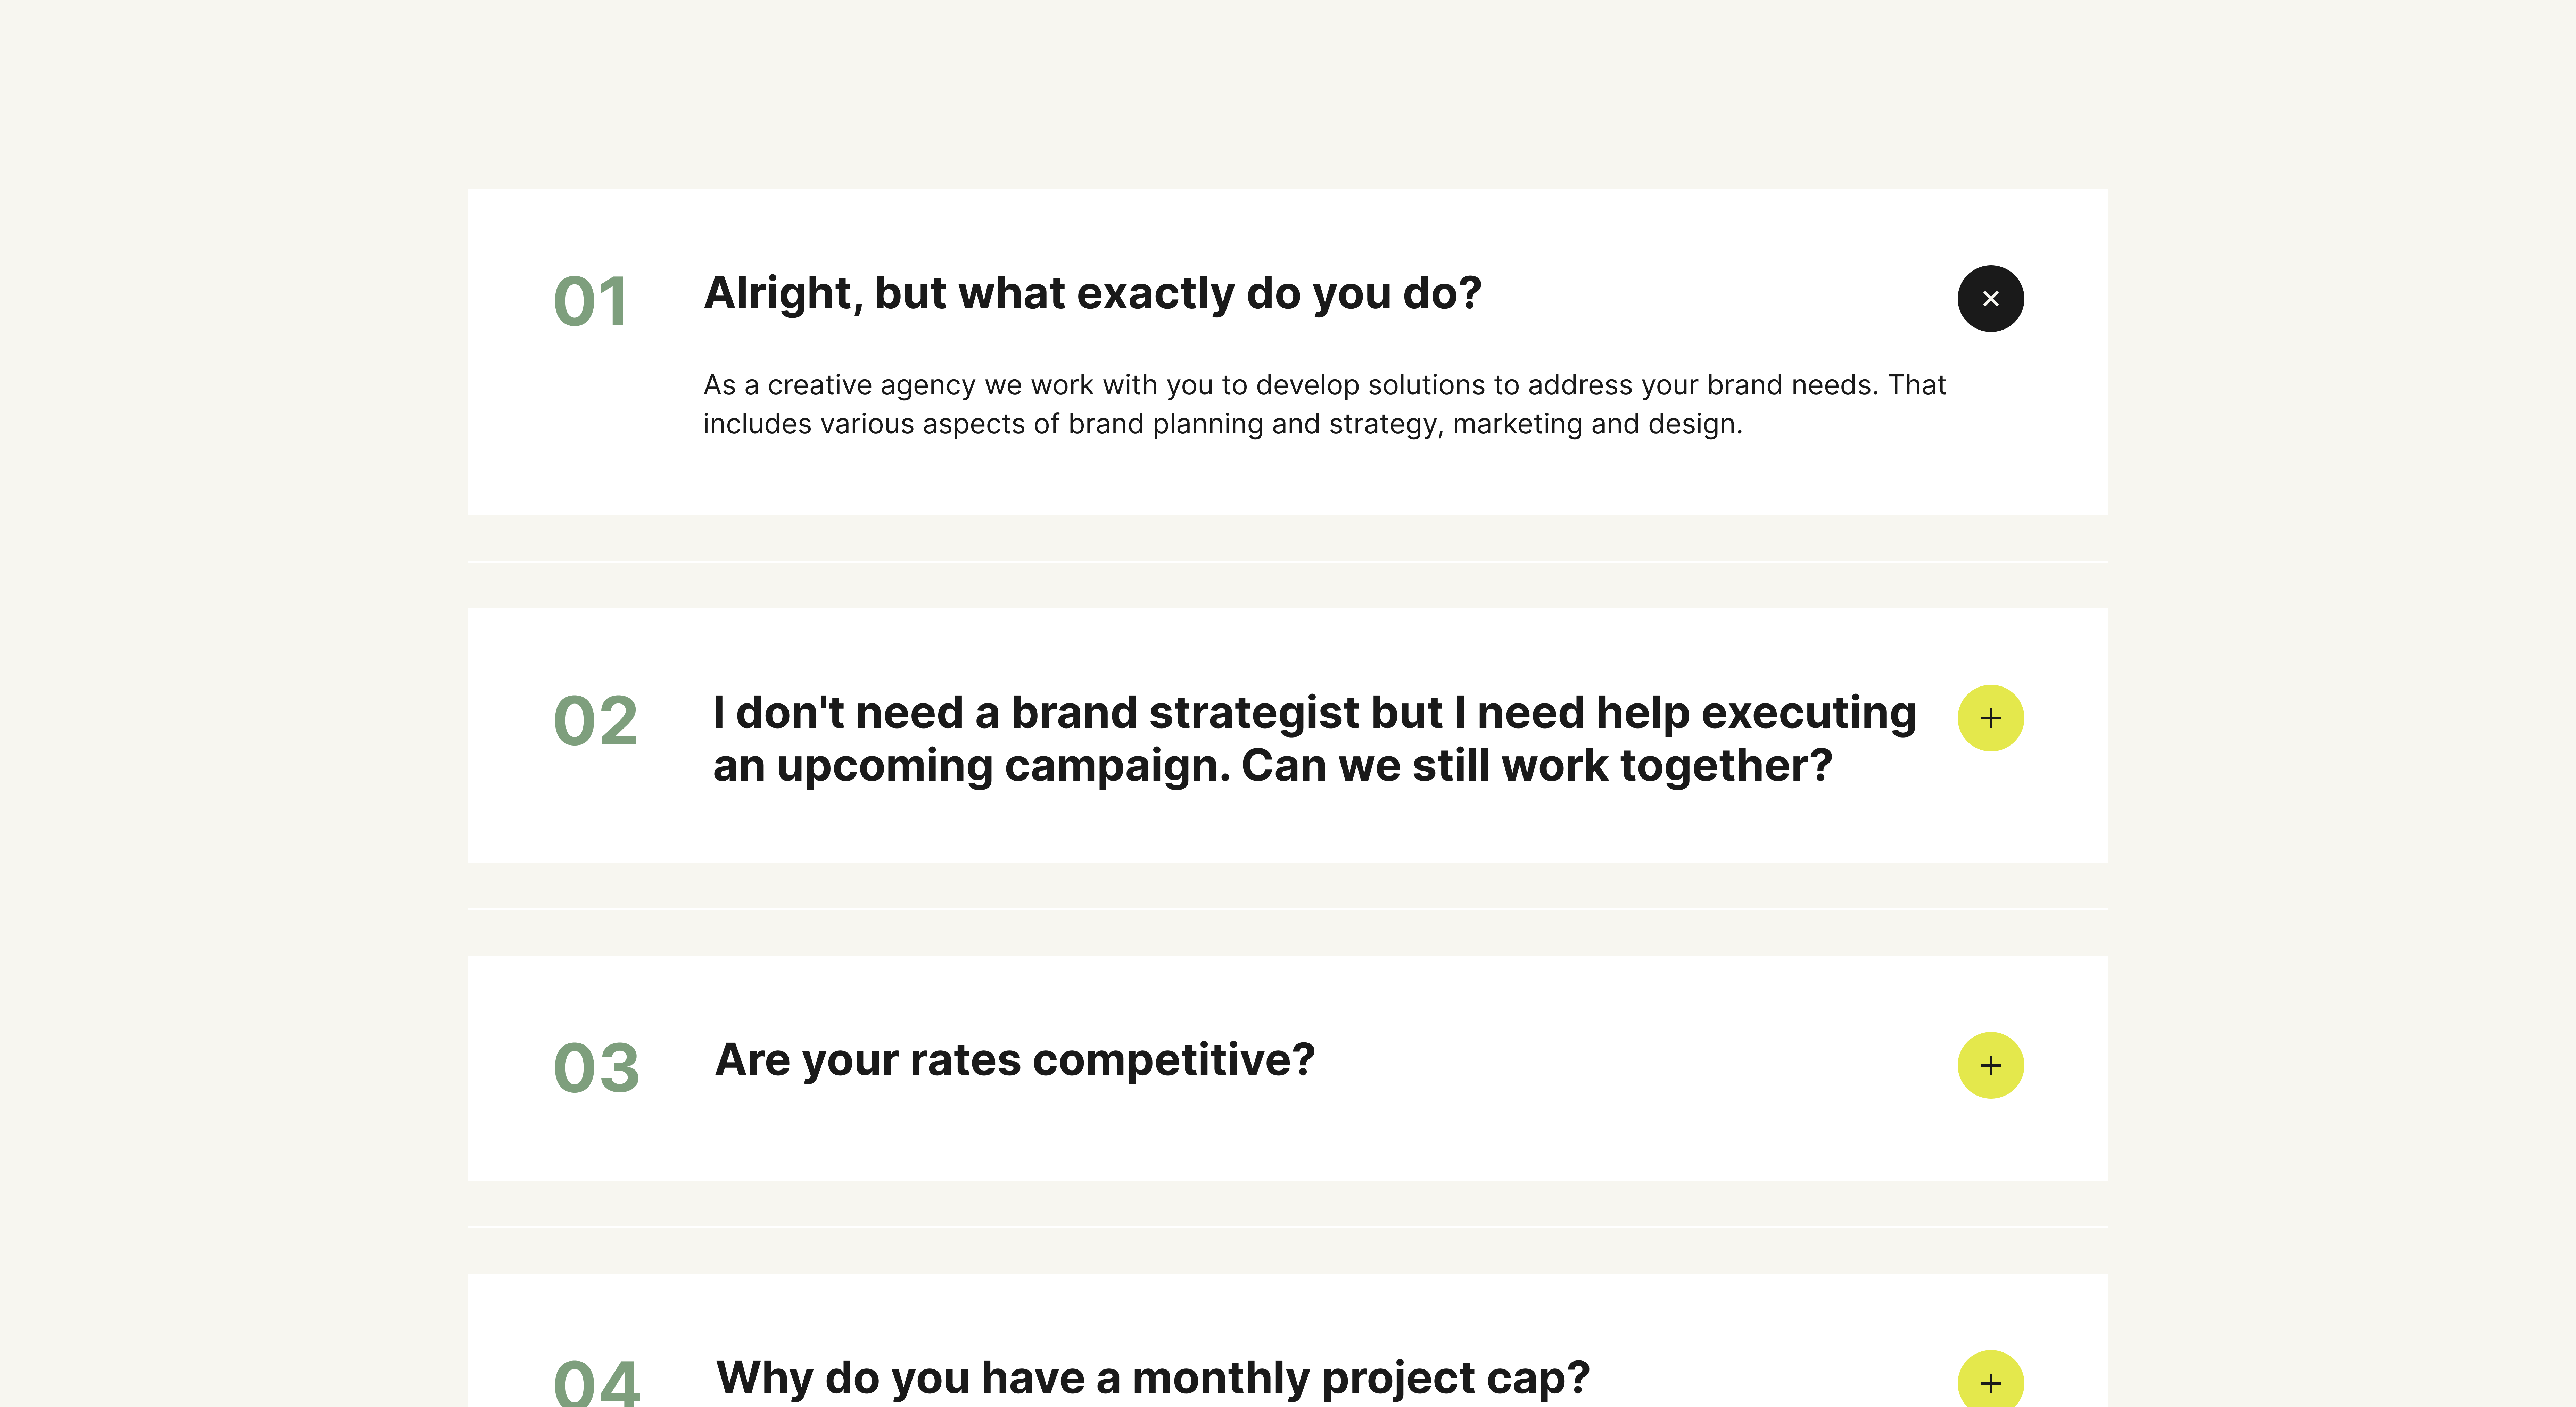Click the 'As a creative agency' answer text

pos(1325,404)
